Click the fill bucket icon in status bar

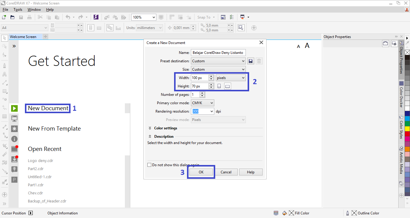pyautogui.click(x=285, y=213)
